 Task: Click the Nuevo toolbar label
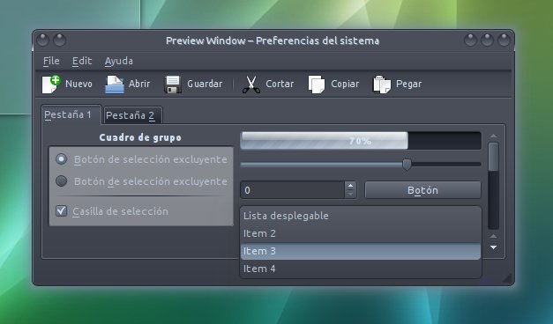[78, 84]
